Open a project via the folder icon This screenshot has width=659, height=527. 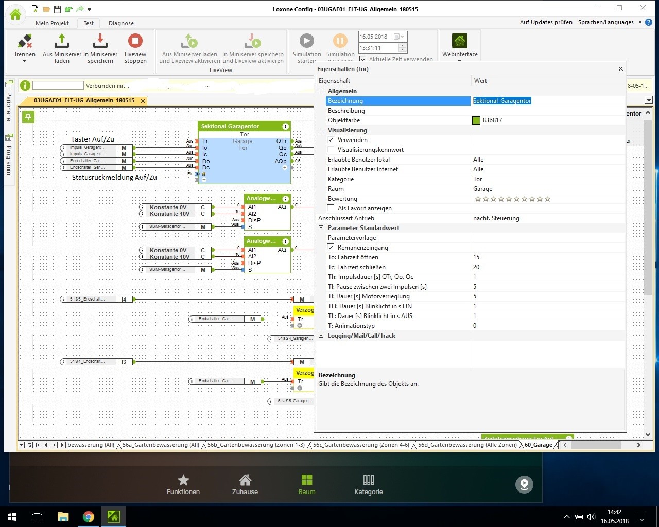46,9
